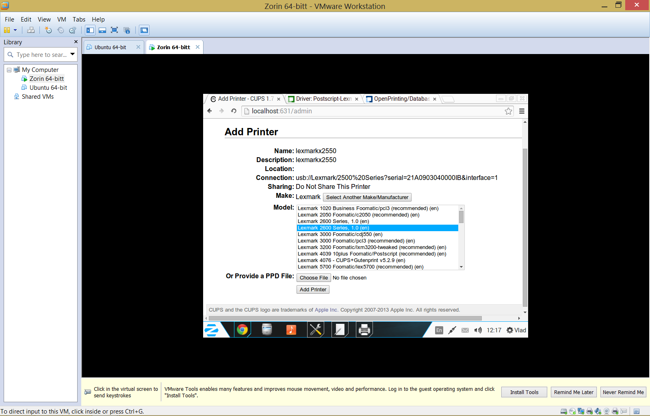Screen dimensions: 650x416
Task: Select Lexmark 2050 Foomatic/c2050 model
Action: [x=377, y=215]
